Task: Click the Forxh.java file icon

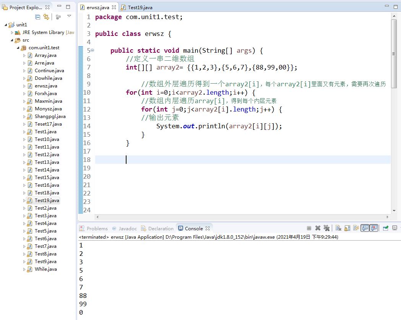Action: click(30, 94)
